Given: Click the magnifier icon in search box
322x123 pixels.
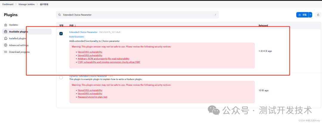Looking at the screenshot, I should point(60,15).
